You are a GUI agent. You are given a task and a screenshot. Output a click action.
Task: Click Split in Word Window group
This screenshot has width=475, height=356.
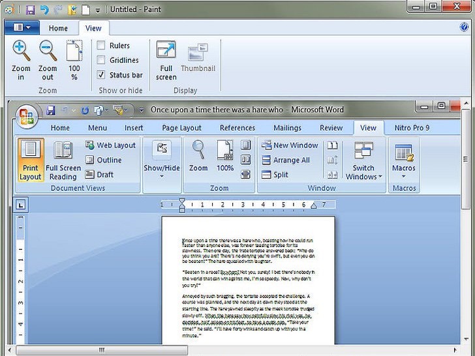coord(275,175)
